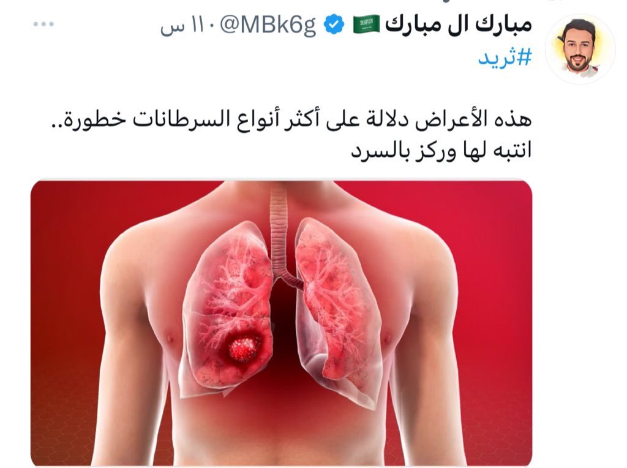Open the three-dots more options menu

[x=43, y=25]
